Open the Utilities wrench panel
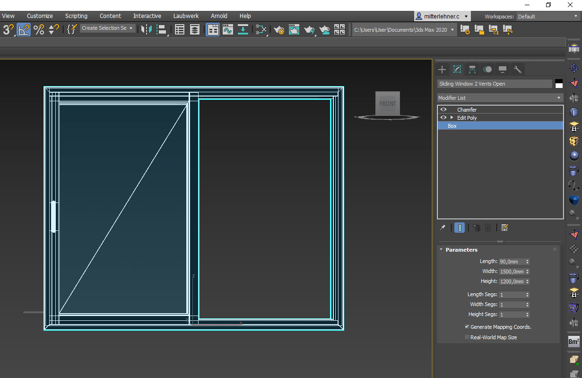Image resolution: width=582 pixels, height=378 pixels. [518, 70]
